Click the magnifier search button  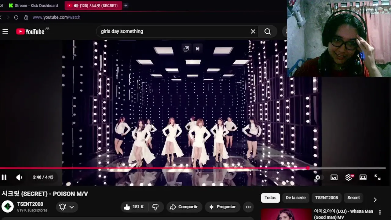click(x=268, y=31)
